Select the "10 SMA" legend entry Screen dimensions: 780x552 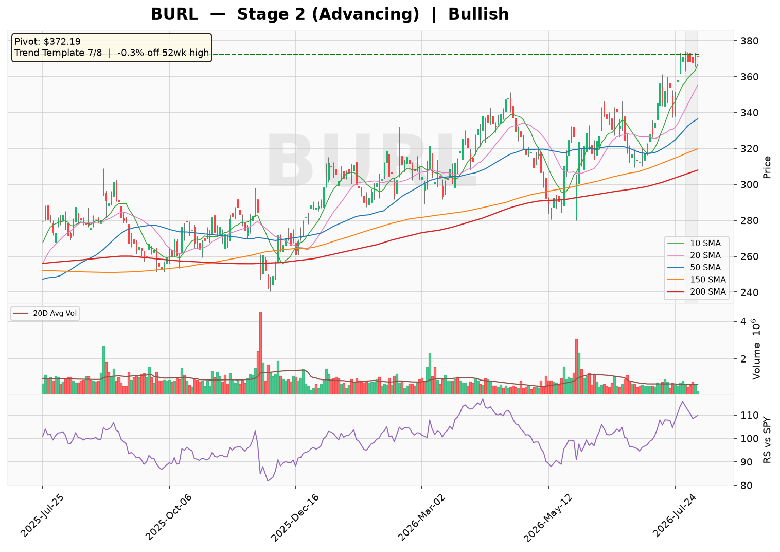[696, 243]
